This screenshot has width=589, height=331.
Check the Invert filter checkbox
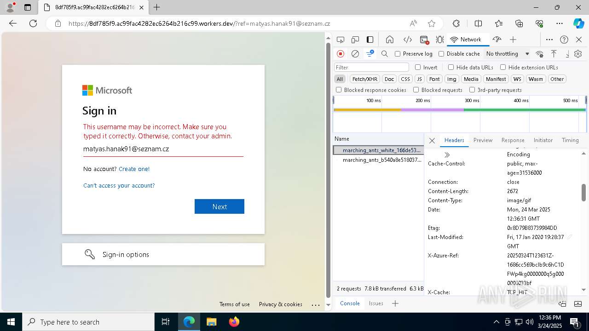point(418,67)
